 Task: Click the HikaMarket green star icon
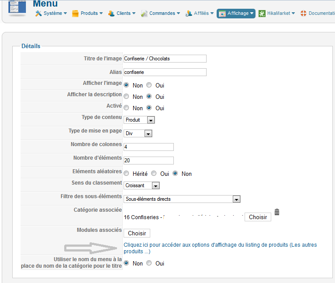tap(262, 14)
